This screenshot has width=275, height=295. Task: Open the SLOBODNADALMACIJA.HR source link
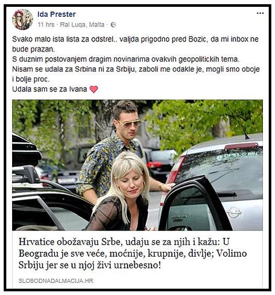[56, 281]
